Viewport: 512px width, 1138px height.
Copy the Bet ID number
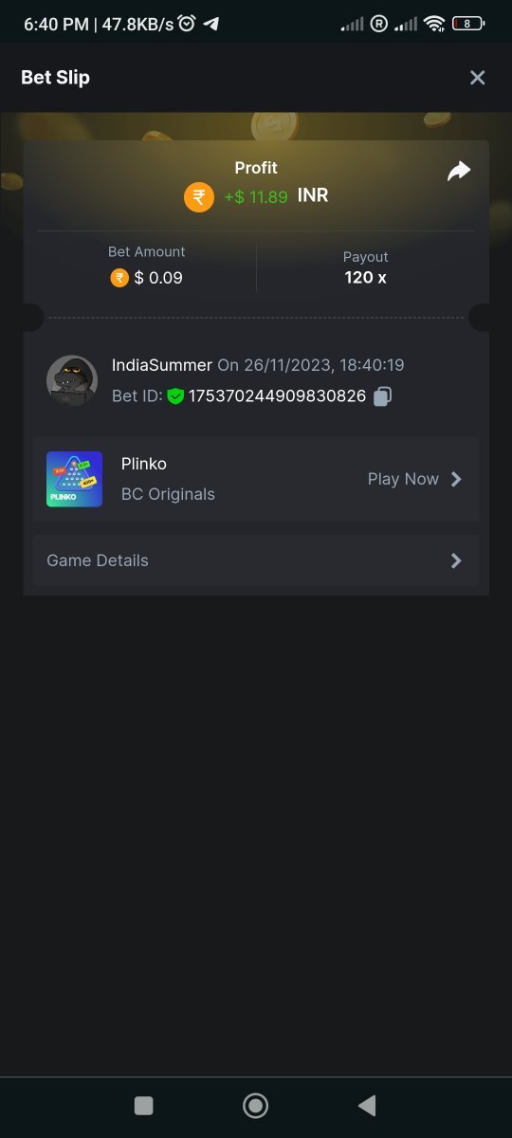point(382,396)
